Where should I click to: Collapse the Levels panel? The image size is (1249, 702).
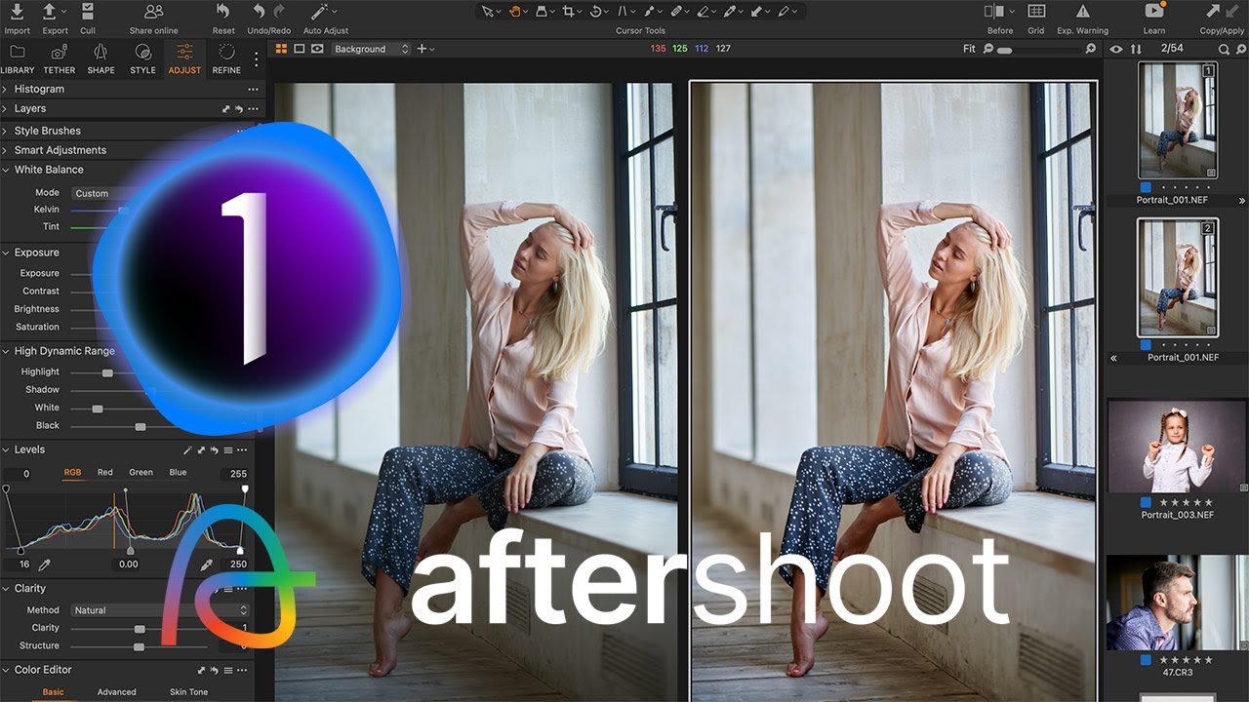tap(6, 450)
